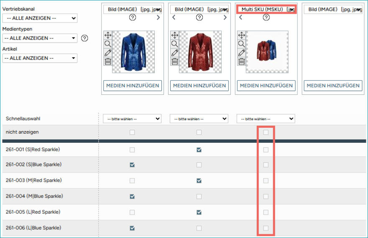Image resolution: width=368 pixels, height=238 pixels.
Task: Select the red sparkle jacket thumbnail
Action: click(x=200, y=52)
